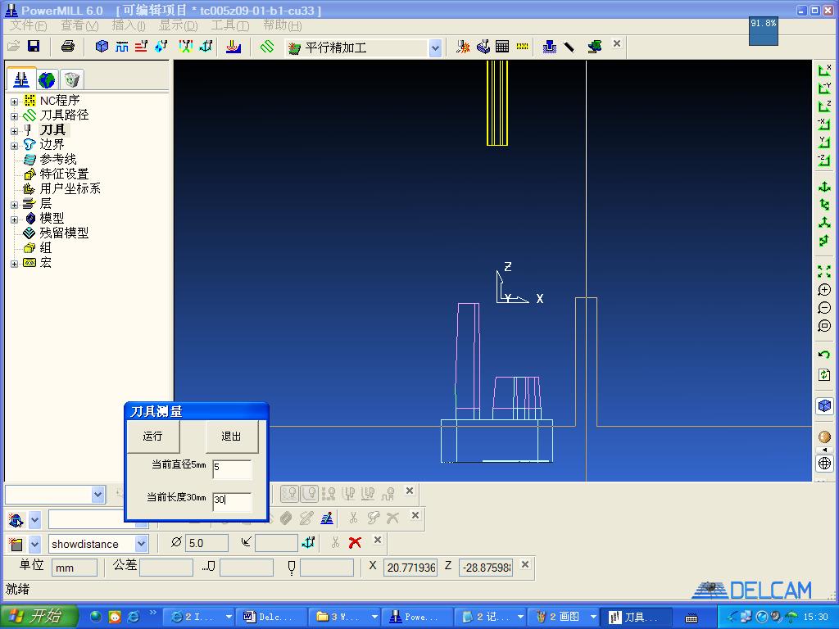Image resolution: width=839 pixels, height=629 pixels.
Task: Select View from X axis icon
Action: [824, 70]
